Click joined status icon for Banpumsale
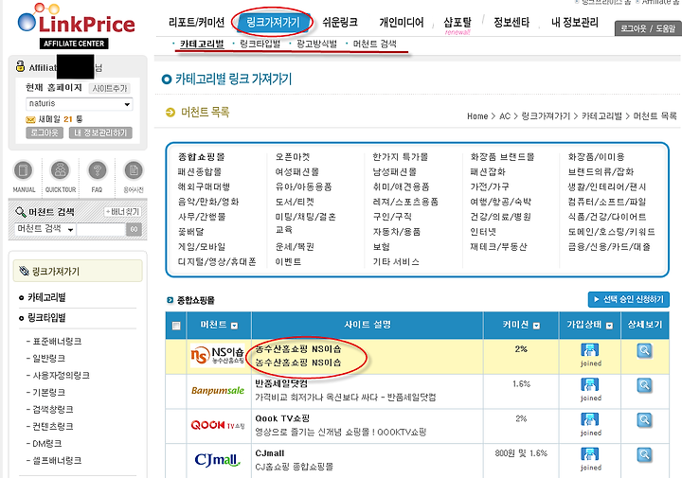Screen dimensions: 682x478 pos(590,384)
